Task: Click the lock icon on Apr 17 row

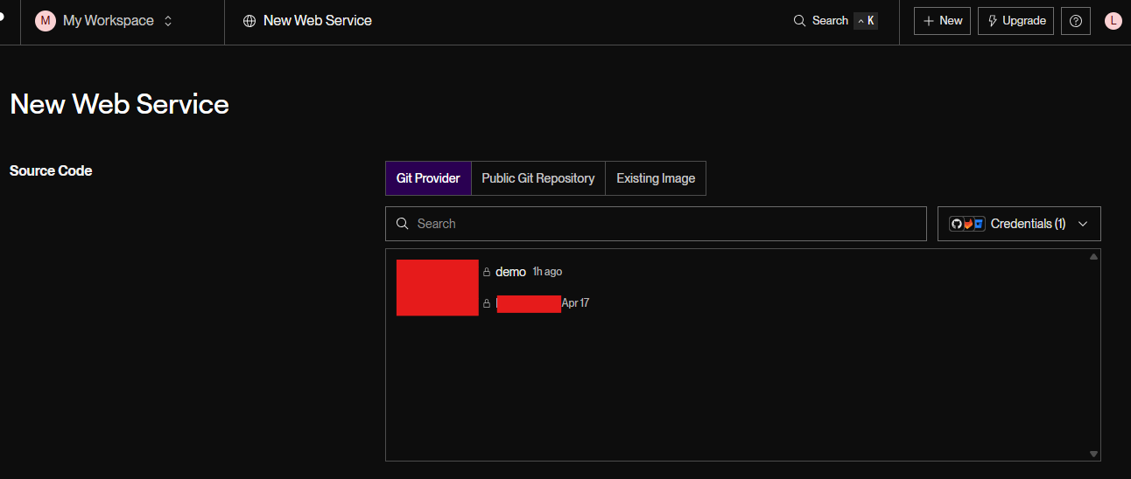Action: click(x=487, y=303)
